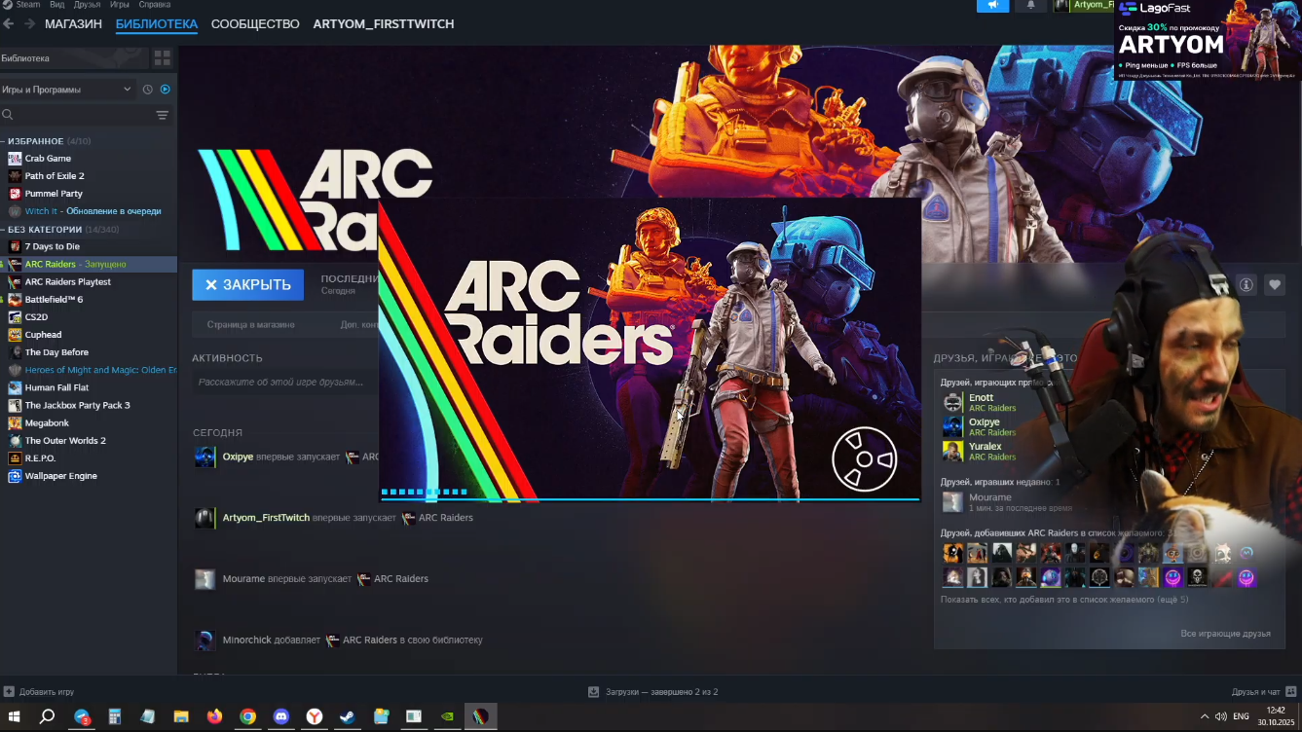This screenshot has height=732, width=1302.
Task: Open Discord from the taskbar
Action: [x=281, y=716]
